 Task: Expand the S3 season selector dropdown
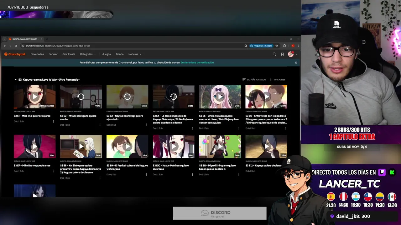[47, 80]
